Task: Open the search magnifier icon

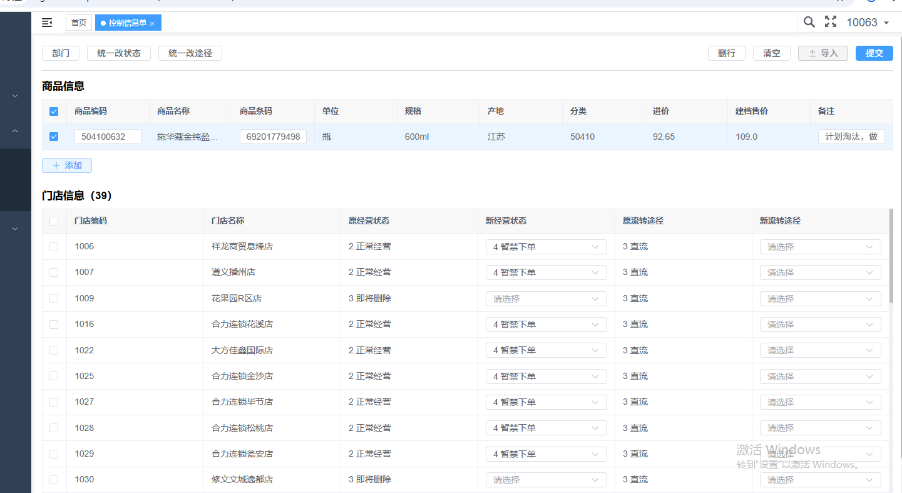Action: (809, 22)
